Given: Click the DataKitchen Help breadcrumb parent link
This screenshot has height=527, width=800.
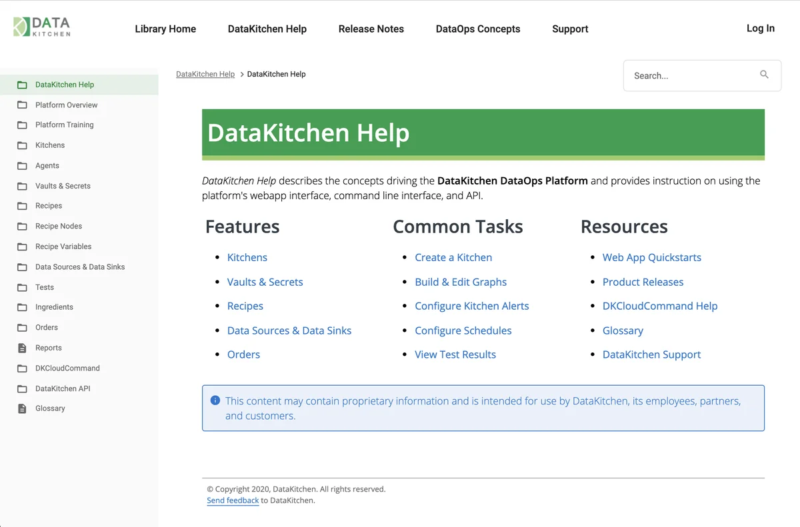Looking at the screenshot, I should 205,74.
